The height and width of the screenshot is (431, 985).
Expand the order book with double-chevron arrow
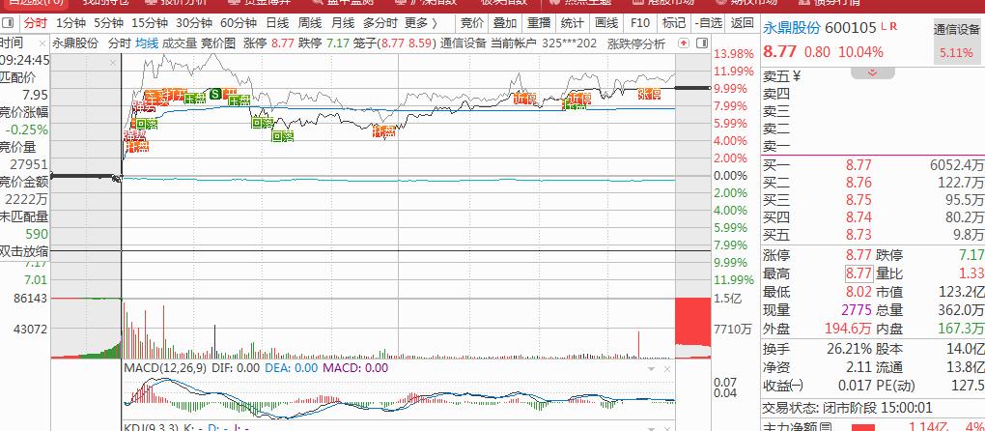(873, 73)
